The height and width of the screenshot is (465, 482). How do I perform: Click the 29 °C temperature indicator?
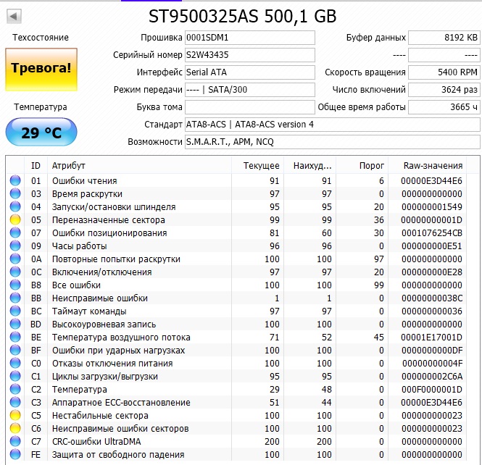pyautogui.click(x=41, y=132)
